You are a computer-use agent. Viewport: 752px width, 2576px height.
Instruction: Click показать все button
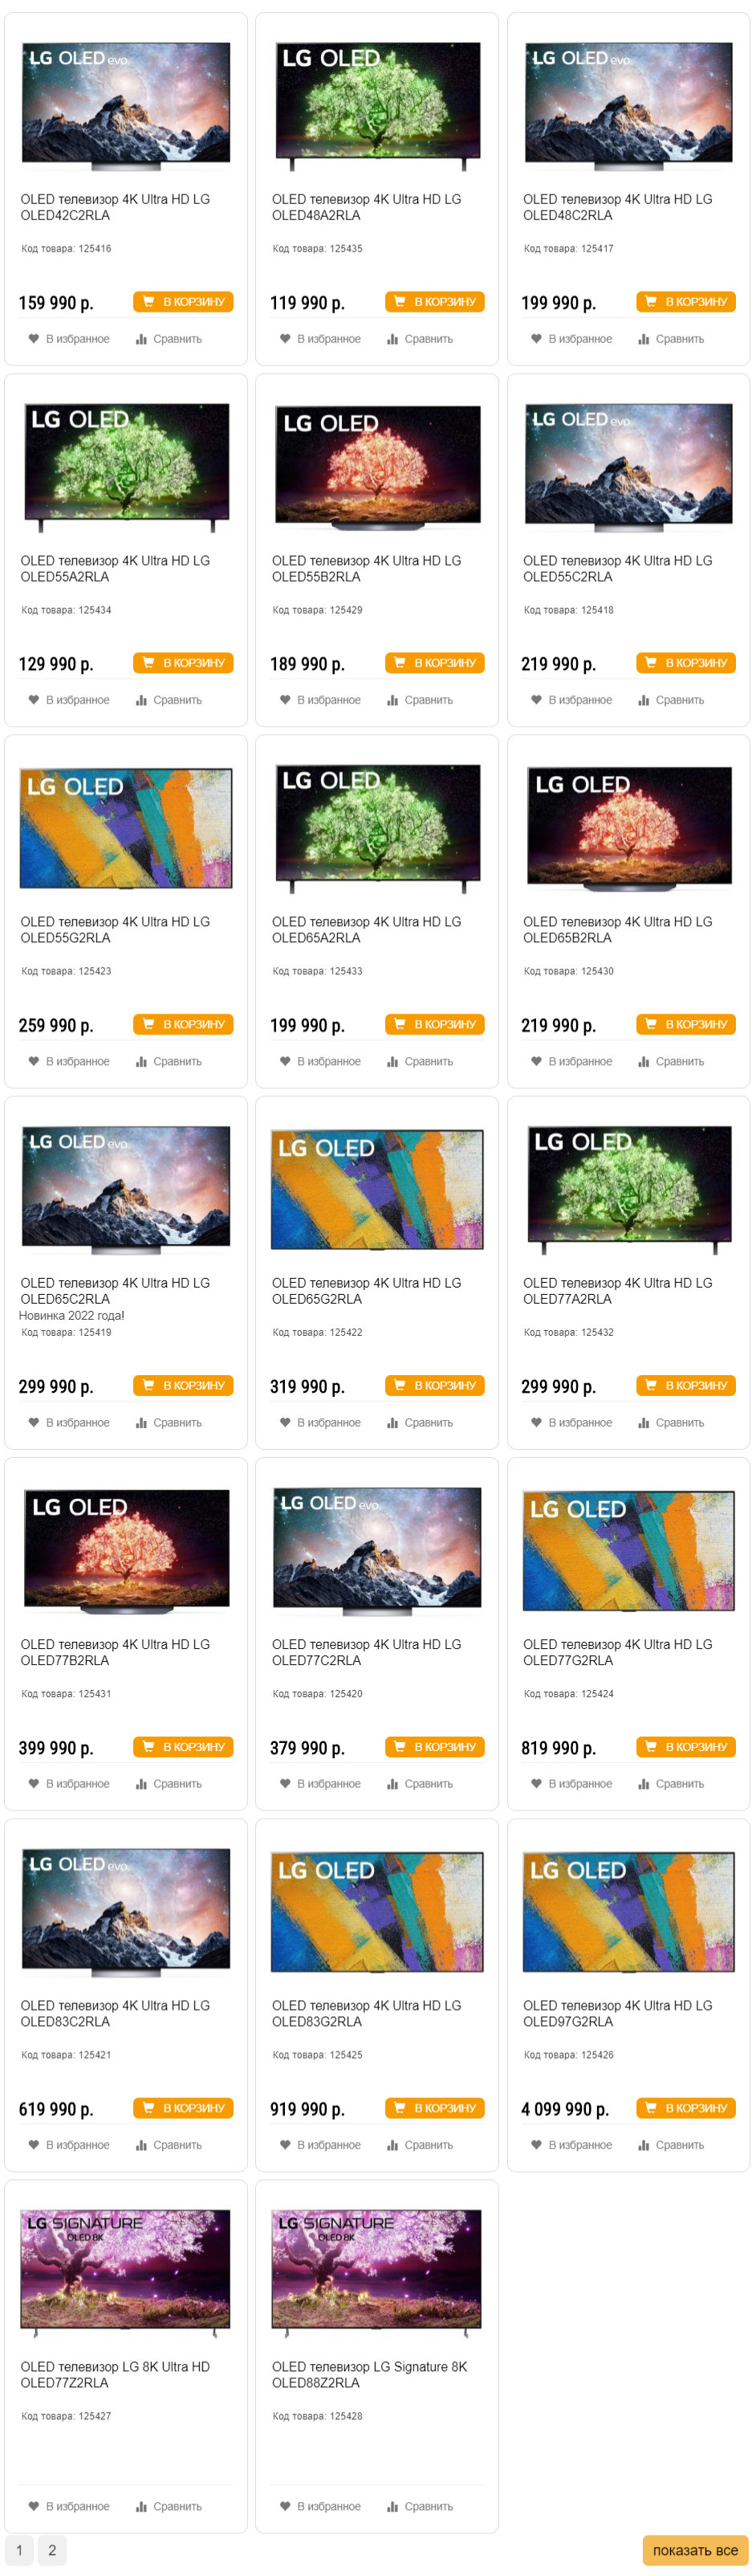[694, 2549]
